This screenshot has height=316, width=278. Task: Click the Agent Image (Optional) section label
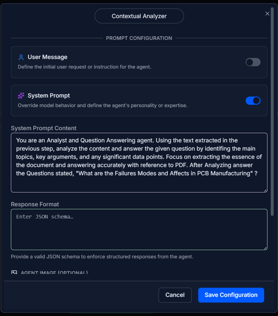coord(54,273)
